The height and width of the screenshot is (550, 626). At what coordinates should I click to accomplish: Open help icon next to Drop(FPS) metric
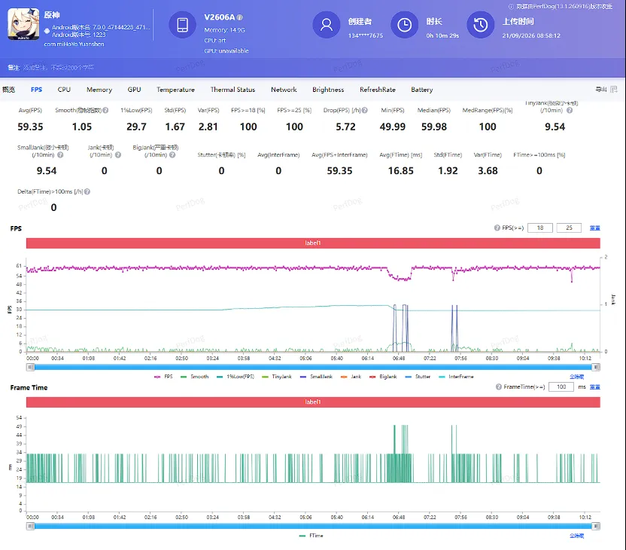click(x=364, y=110)
